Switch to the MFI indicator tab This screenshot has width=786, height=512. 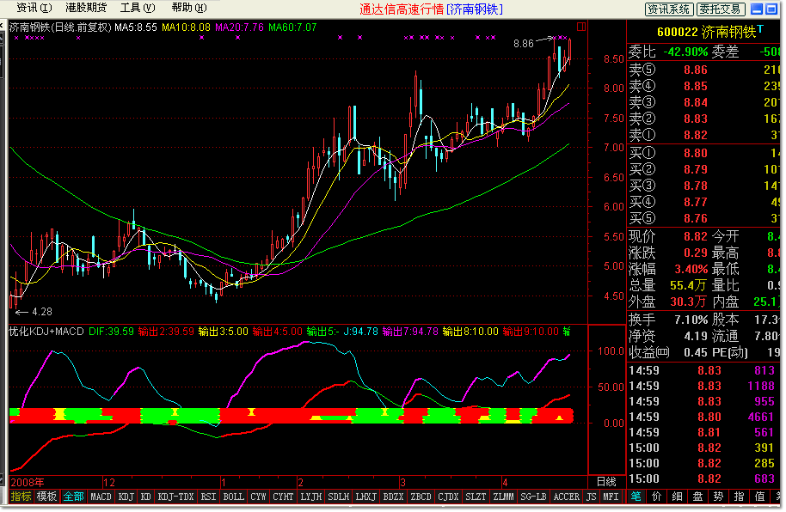click(x=611, y=497)
